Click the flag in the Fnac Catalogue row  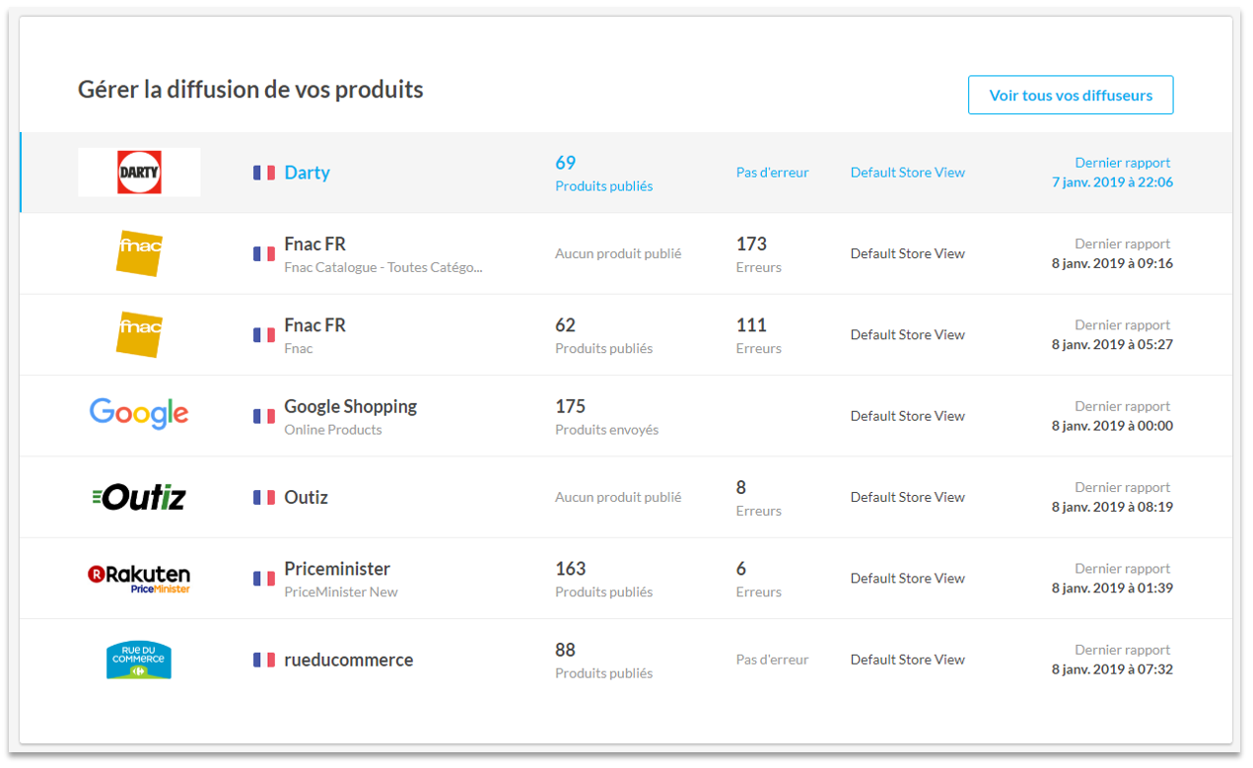click(x=264, y=253)
